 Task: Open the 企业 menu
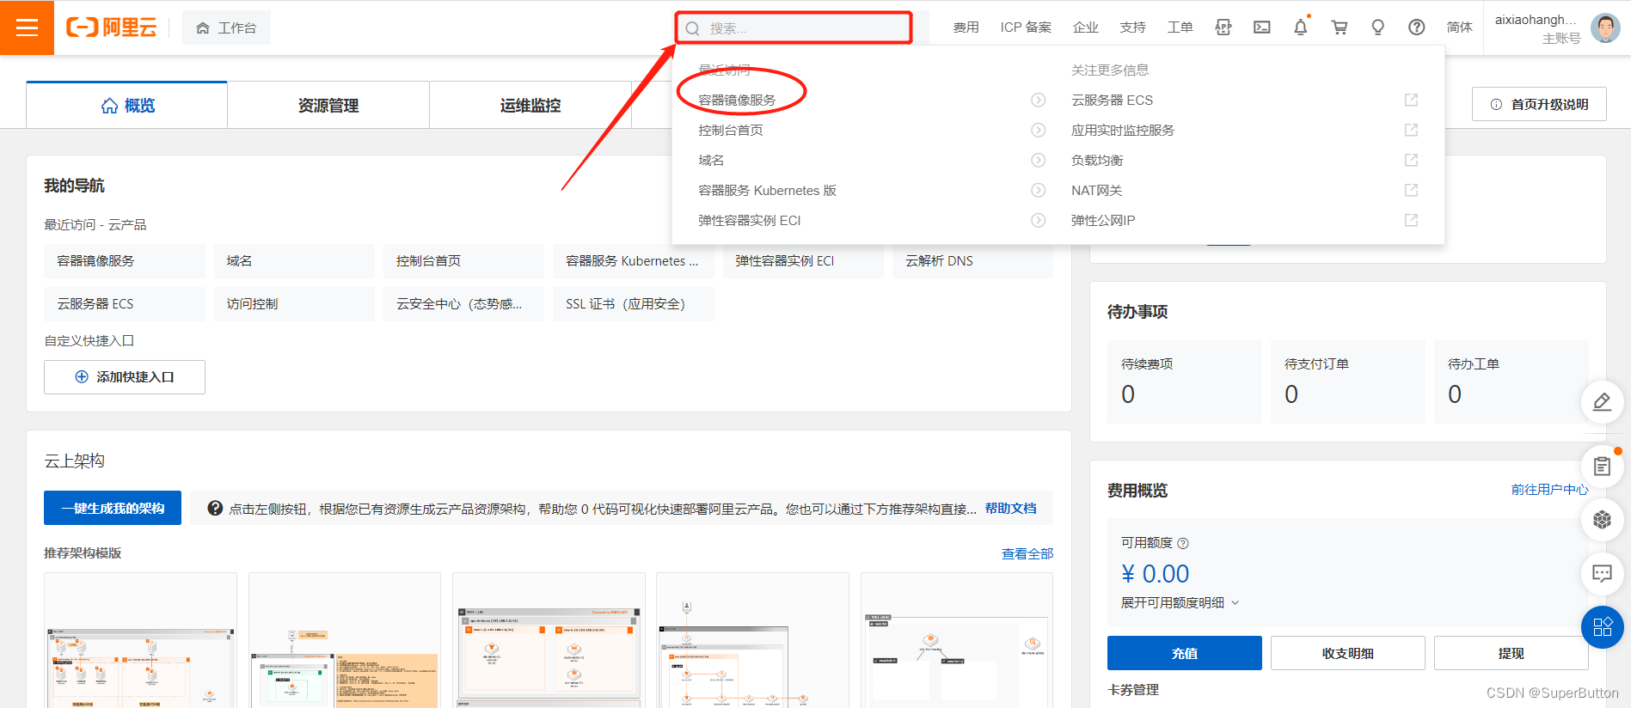click(1086, 27)
